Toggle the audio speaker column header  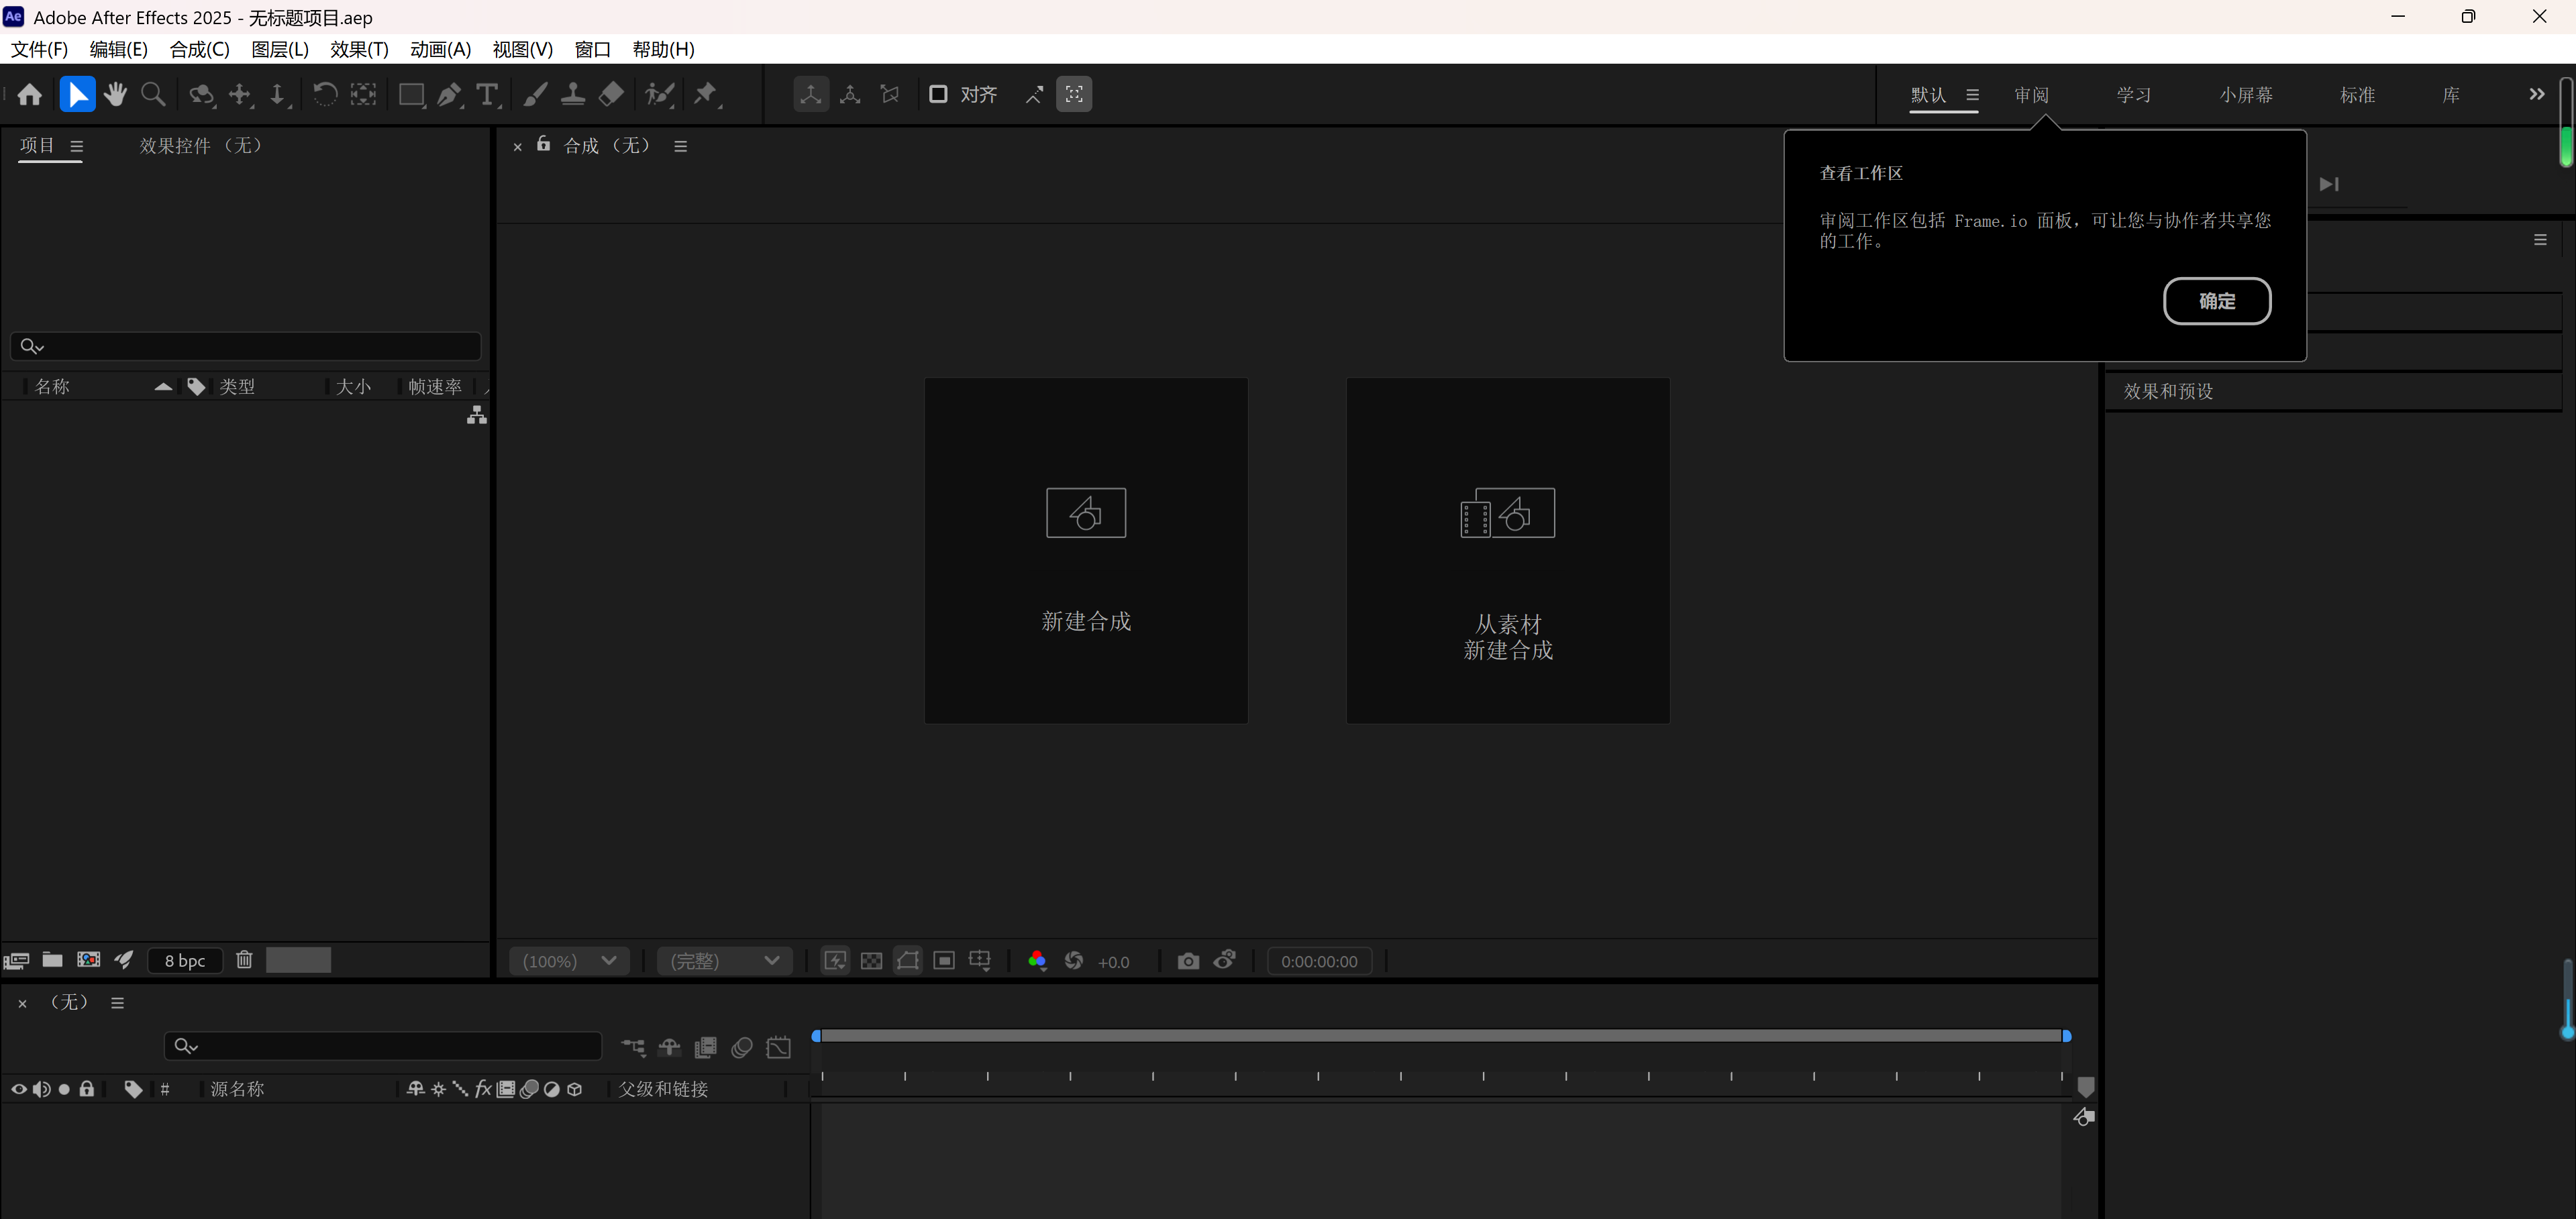point(42,1089)
